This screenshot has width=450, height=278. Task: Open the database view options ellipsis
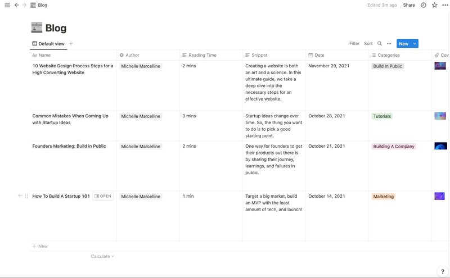(389, 44)
